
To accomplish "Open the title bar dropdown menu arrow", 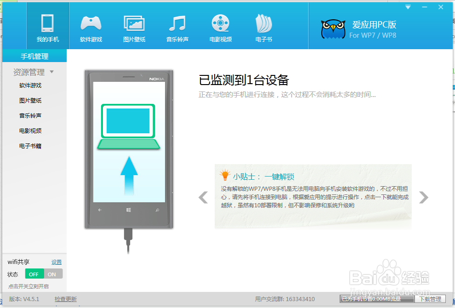I will (408, 7).
